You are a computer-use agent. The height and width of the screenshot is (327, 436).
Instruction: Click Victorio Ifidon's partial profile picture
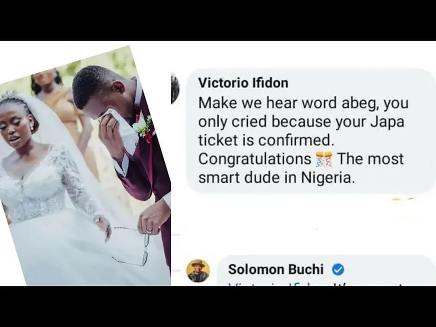point(175,89)
